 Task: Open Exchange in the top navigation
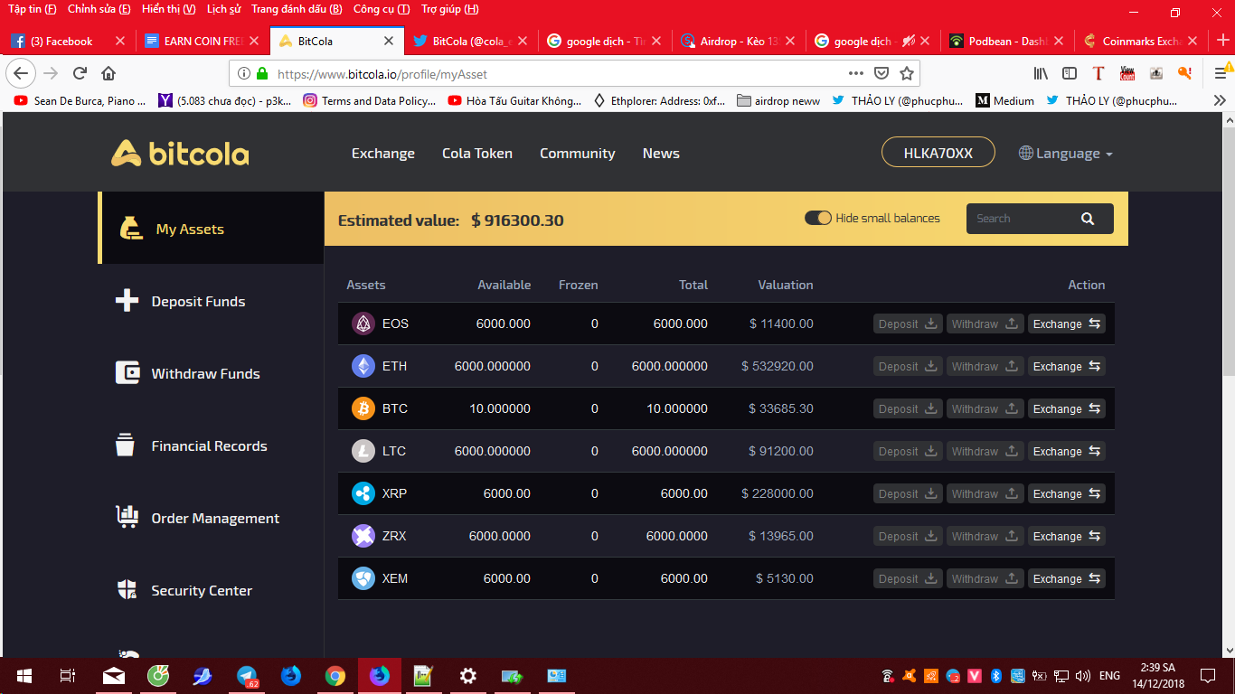point(383,154)
